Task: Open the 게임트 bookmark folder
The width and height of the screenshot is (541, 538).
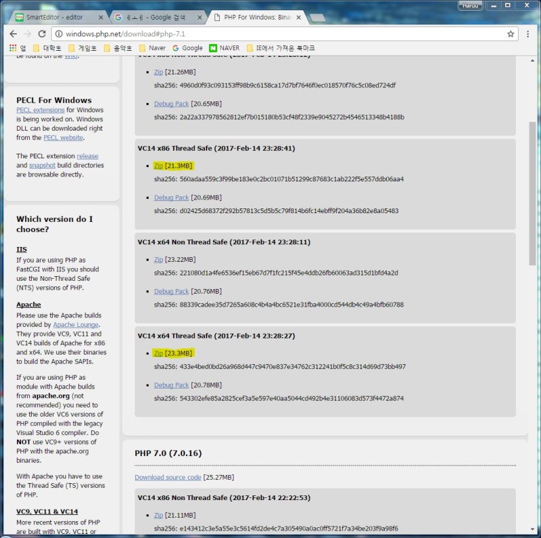Action: 83,48
